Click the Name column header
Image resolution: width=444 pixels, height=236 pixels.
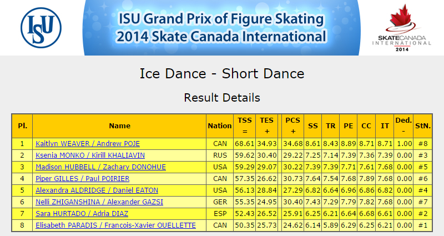[119, 126]
